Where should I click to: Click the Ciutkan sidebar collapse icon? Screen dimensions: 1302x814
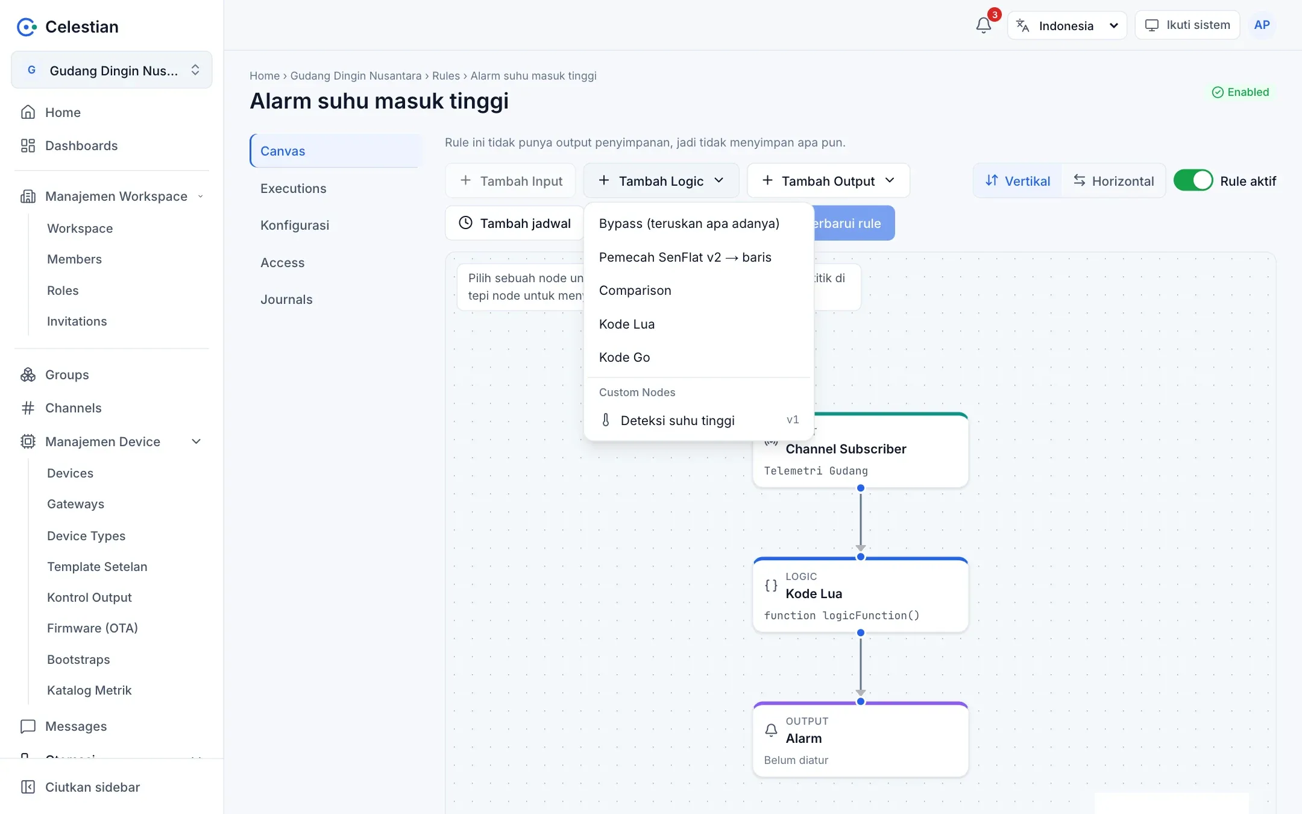(28, 787)
